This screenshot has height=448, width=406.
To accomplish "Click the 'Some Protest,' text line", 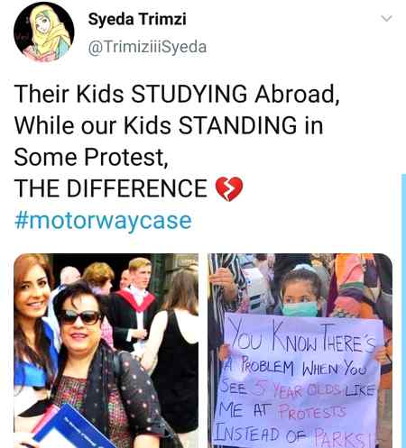I will tap(91, 157).
